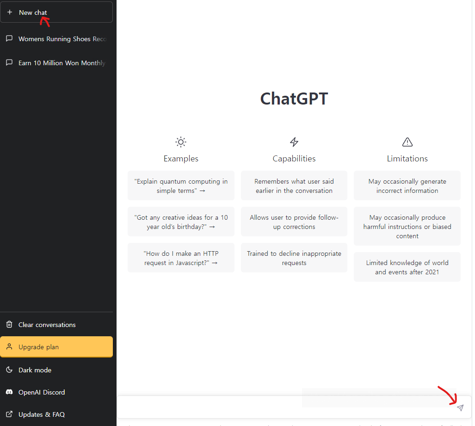Click the chat bubble icon for Earn 10 Million Won
This screenshot has height=426, width=475.
point(9,62)
